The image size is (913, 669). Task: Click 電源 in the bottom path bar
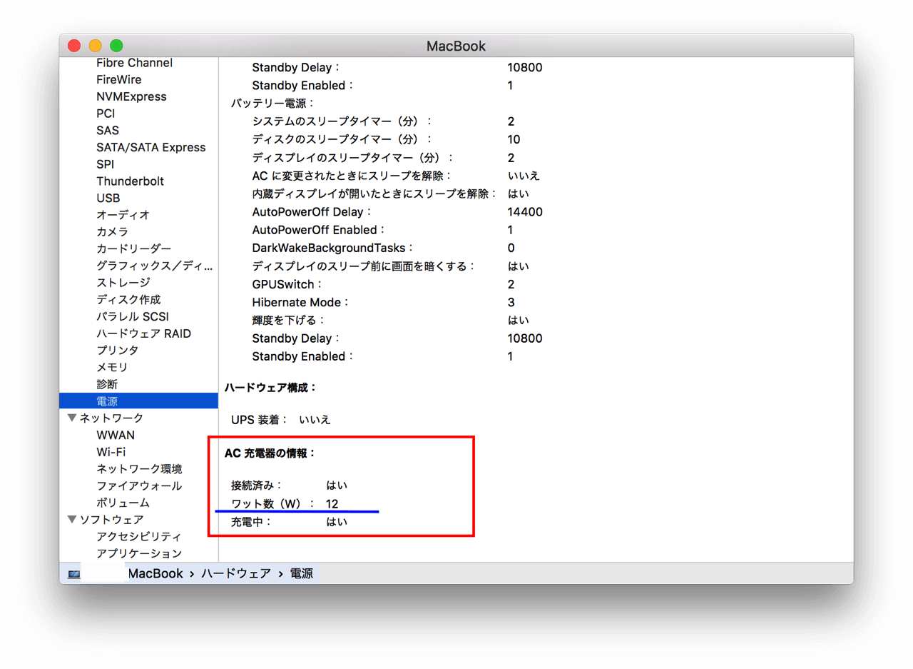click(301, 573)
